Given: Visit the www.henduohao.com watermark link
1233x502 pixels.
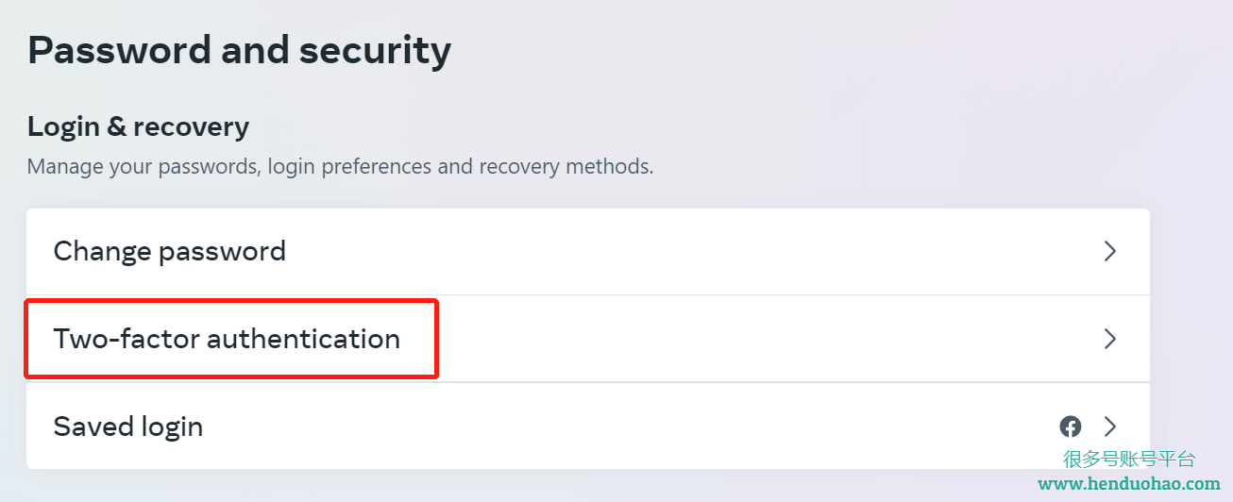Looking at the screenshot, I should coord(1129,484).
